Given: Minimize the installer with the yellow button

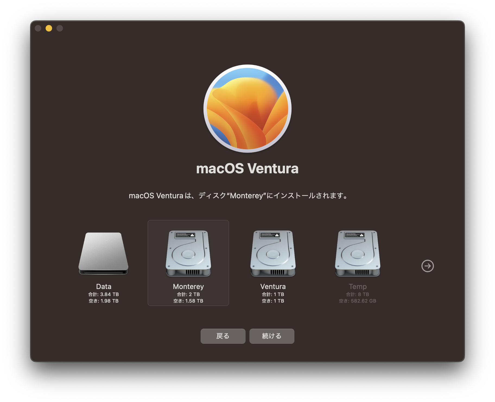Looking at the screenshot, I should pos(49,28).
